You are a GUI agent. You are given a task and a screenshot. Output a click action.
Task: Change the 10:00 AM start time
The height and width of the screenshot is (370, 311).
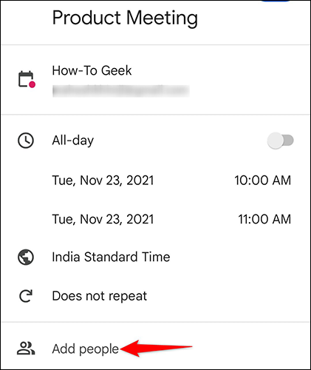(x=262, y=181)
